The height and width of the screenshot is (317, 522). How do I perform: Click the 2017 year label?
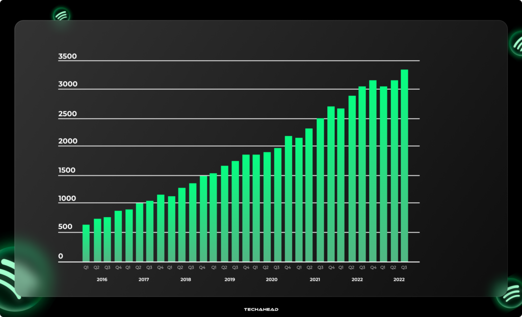[144, 280]
